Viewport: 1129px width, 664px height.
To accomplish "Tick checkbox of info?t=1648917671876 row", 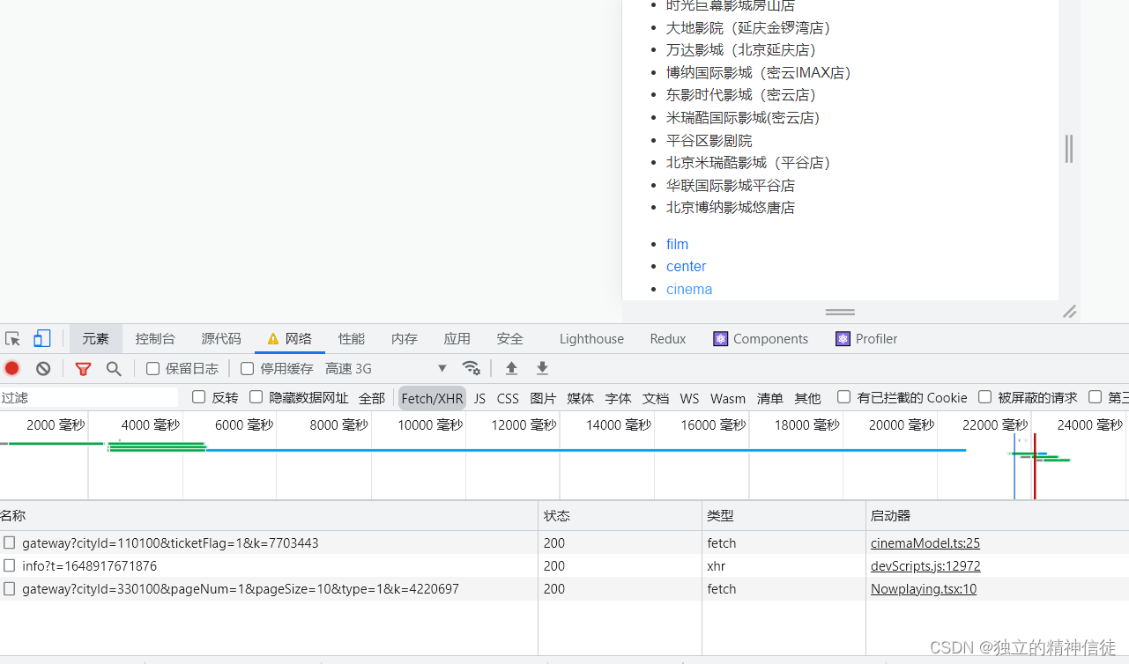I will click(x=9, y=565).
